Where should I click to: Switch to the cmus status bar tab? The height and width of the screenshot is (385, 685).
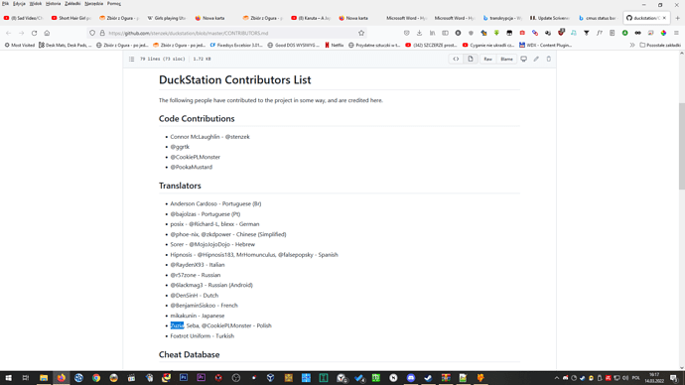[x=598, y=18]
